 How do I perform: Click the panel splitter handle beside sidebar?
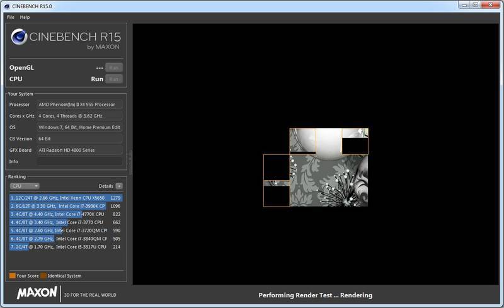pyautogui.click(x=130, y=162)
